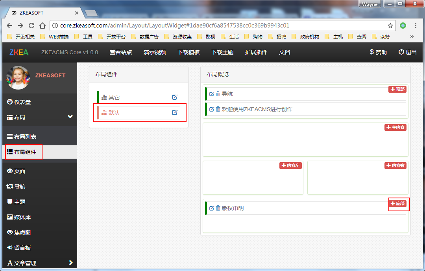Open 工具 bookmark folder
This screenshot has width=425, height=271.
click(83, 37)
